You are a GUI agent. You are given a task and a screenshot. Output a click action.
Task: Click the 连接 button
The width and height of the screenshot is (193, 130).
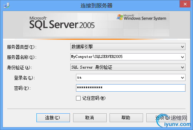[53, 118]
